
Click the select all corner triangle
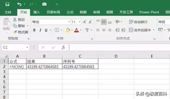tap(6, 56)
